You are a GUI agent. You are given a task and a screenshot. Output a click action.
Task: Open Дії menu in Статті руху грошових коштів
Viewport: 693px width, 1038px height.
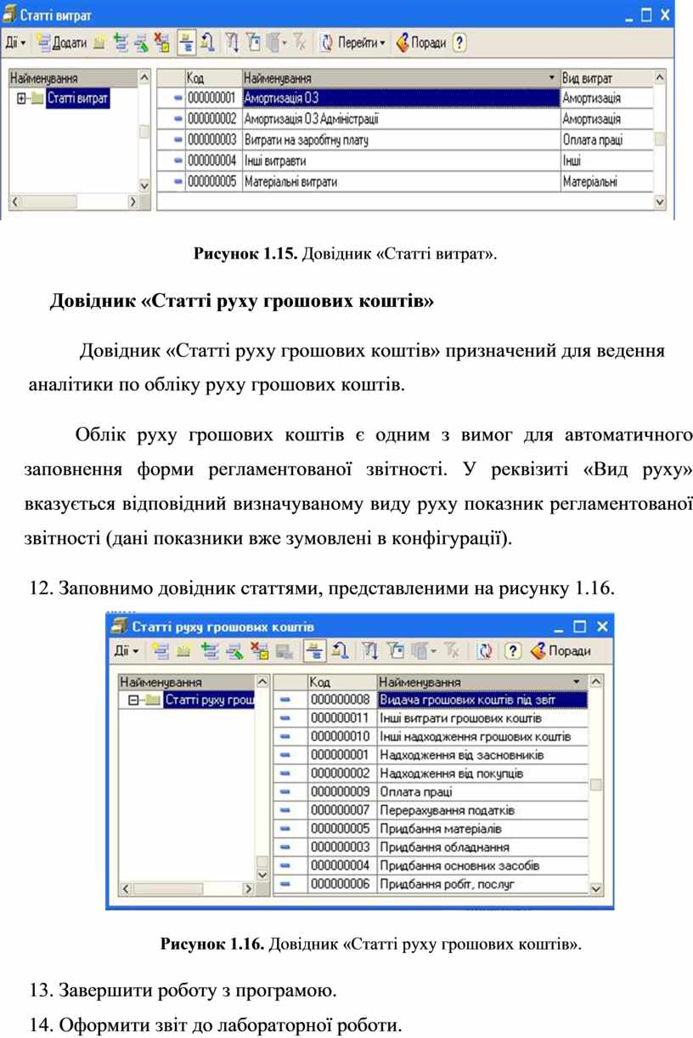pyautogui.click(x=127, y=651)
